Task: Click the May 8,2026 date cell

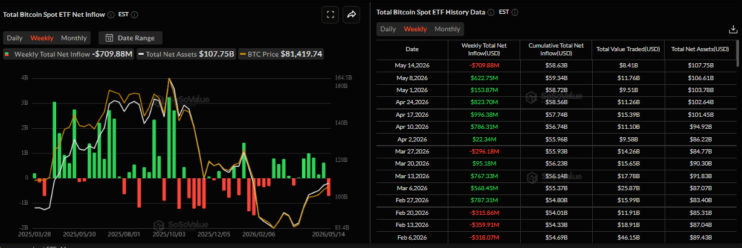Action: tap(411, 78)
